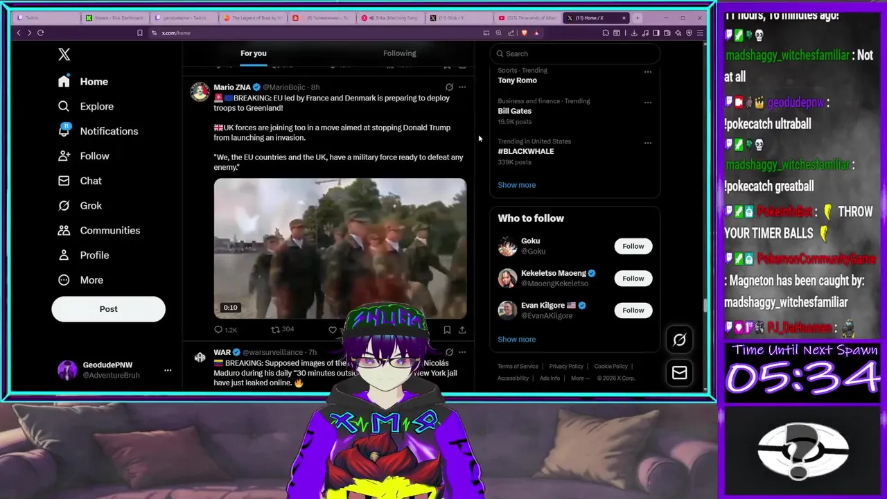Image resolution: width=887 pixels, height=499 pixels.
Task: Click the Grok icon on Mario ZNA's post
Action: click(449, 87)
